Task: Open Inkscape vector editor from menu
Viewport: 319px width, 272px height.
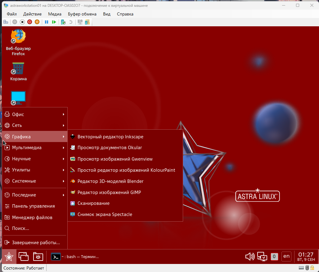Action: click(110, 136)
